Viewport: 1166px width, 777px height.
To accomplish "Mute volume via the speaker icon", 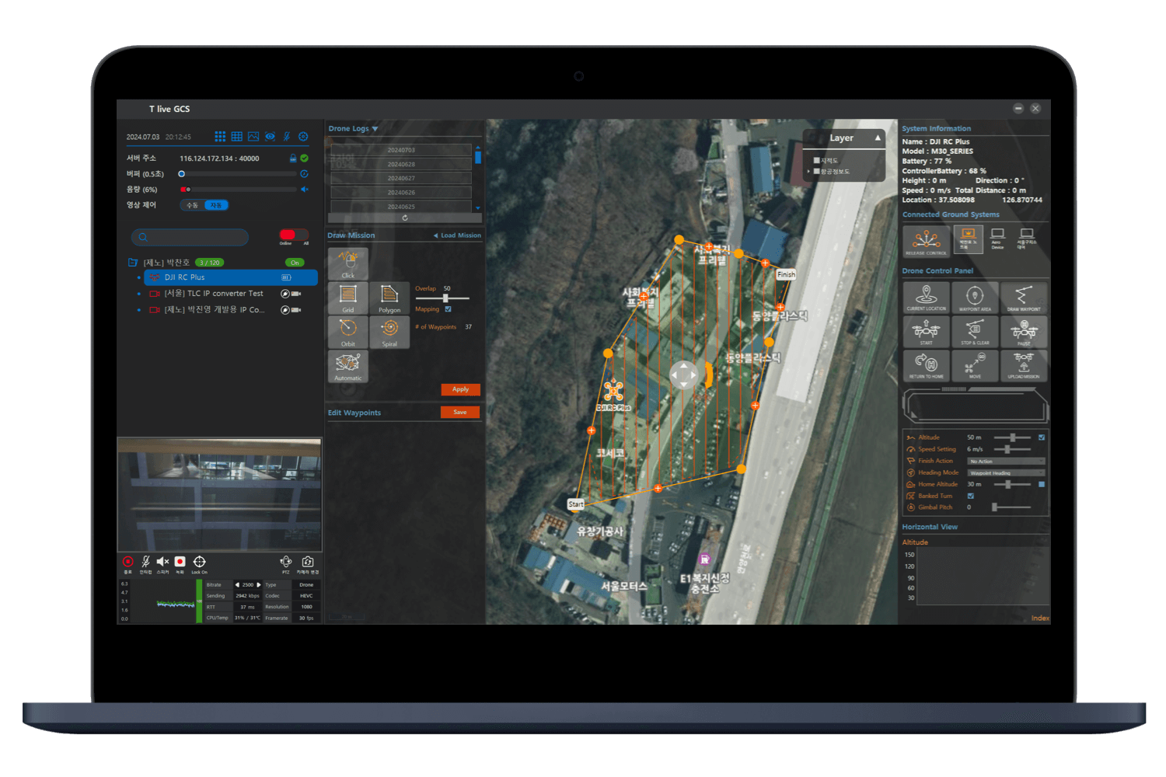I will click(305, 190).
